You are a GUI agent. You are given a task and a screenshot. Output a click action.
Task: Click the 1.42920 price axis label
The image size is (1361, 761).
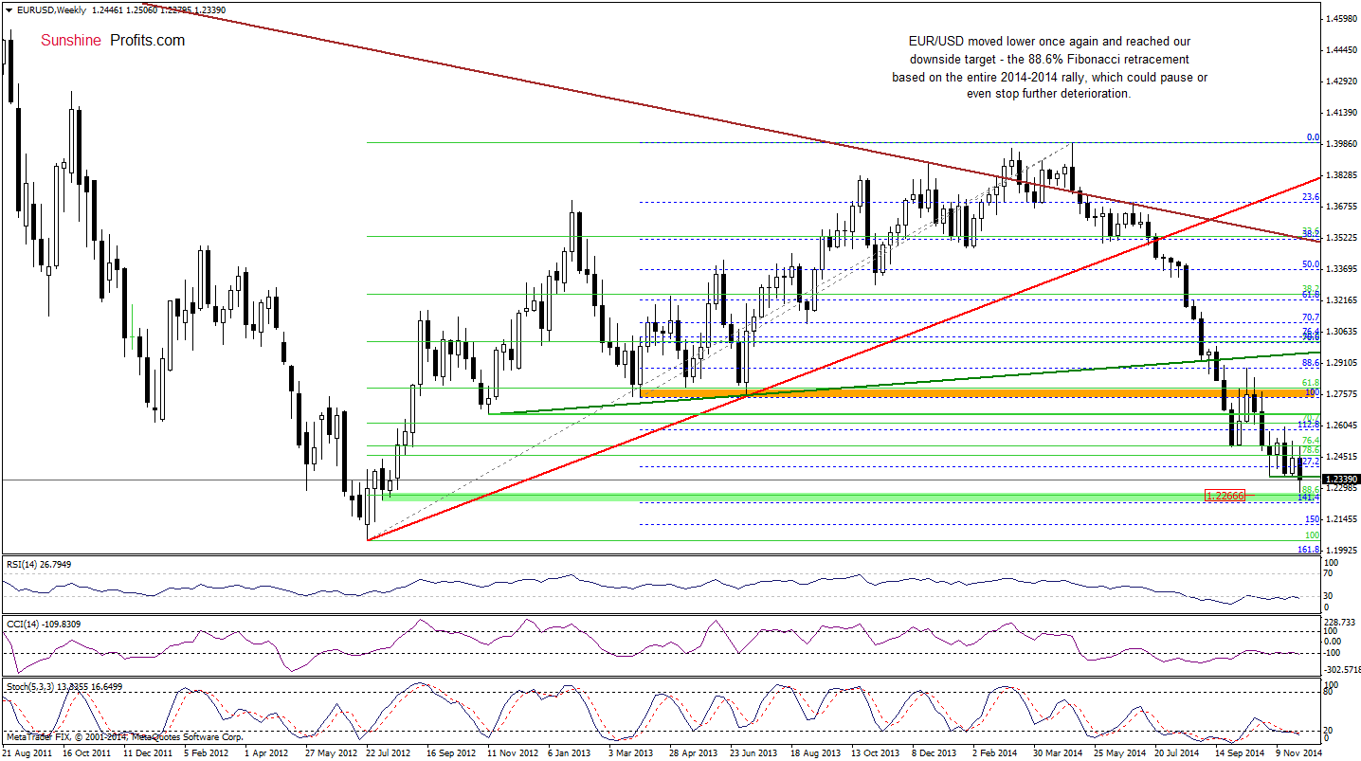1343,81
